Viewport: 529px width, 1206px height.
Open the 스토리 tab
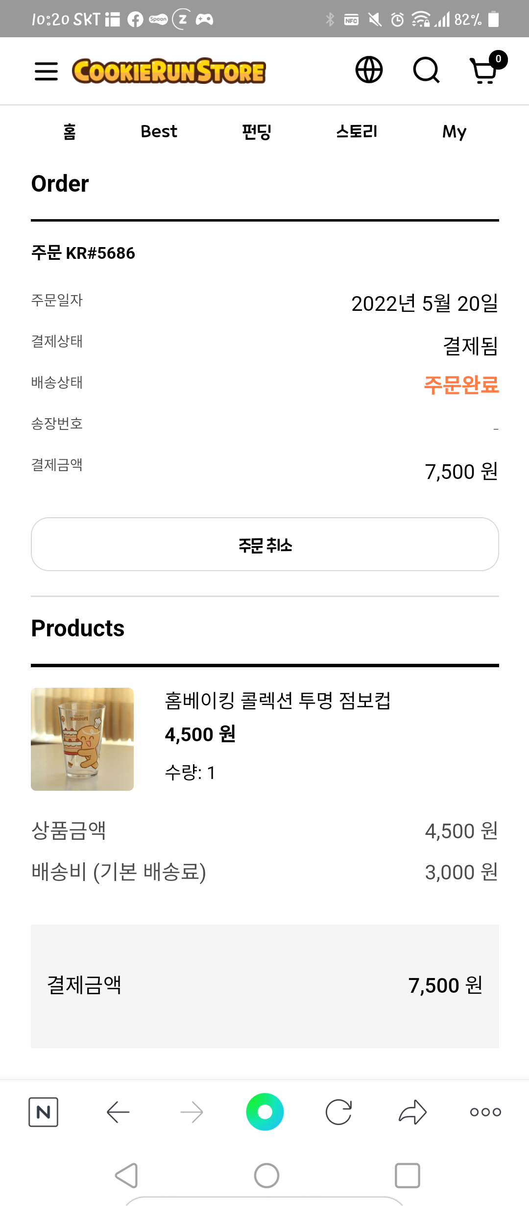[x=357, y=132]
